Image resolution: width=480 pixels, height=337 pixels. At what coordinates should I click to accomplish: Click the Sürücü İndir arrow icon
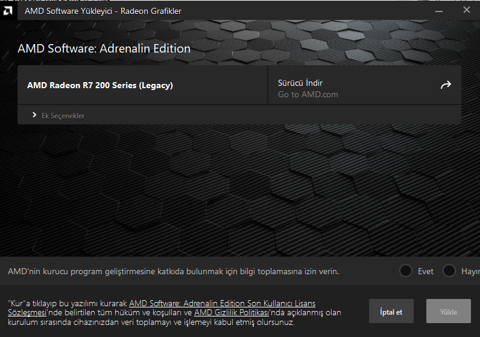[x=446, y=85]
